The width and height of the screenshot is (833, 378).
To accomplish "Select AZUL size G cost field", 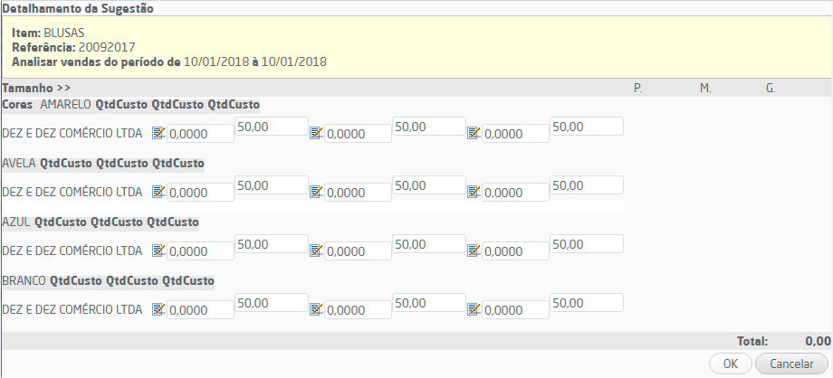I will (587, 244).
